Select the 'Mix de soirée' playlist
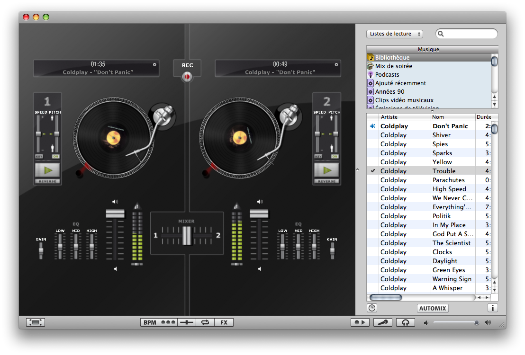Screen dimensions: 525x355 (428, 66)
